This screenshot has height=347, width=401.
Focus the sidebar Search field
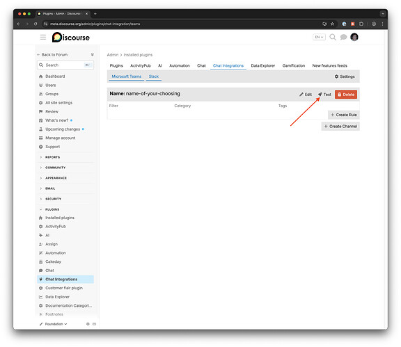65,65
